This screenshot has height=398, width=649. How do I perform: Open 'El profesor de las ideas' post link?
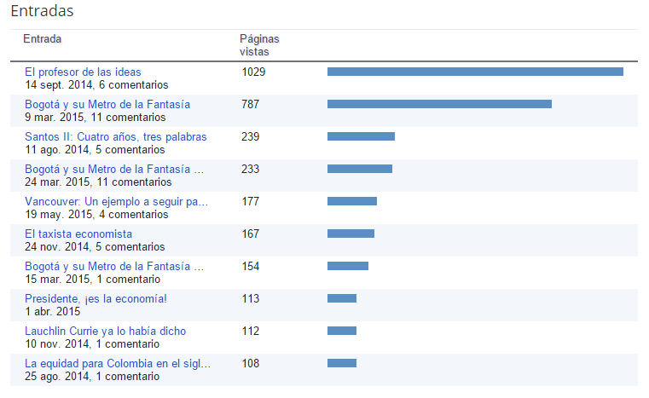pyautogui.click(x=83, y=72)
